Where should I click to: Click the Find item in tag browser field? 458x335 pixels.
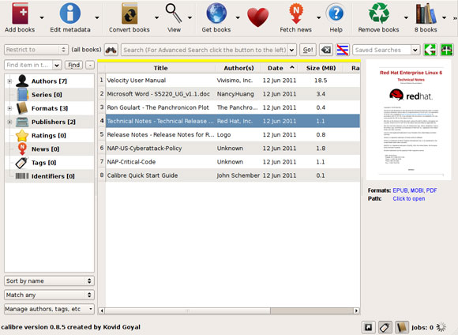(28, 65)
